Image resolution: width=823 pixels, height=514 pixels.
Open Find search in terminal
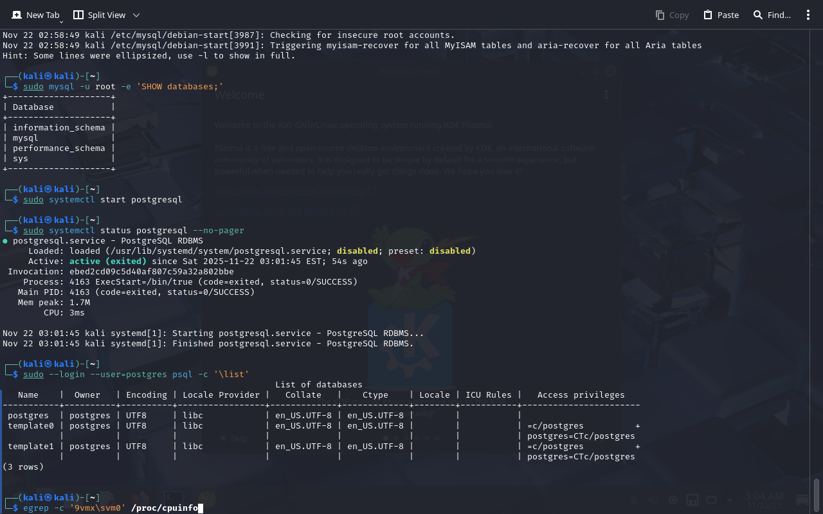(772, 15)
